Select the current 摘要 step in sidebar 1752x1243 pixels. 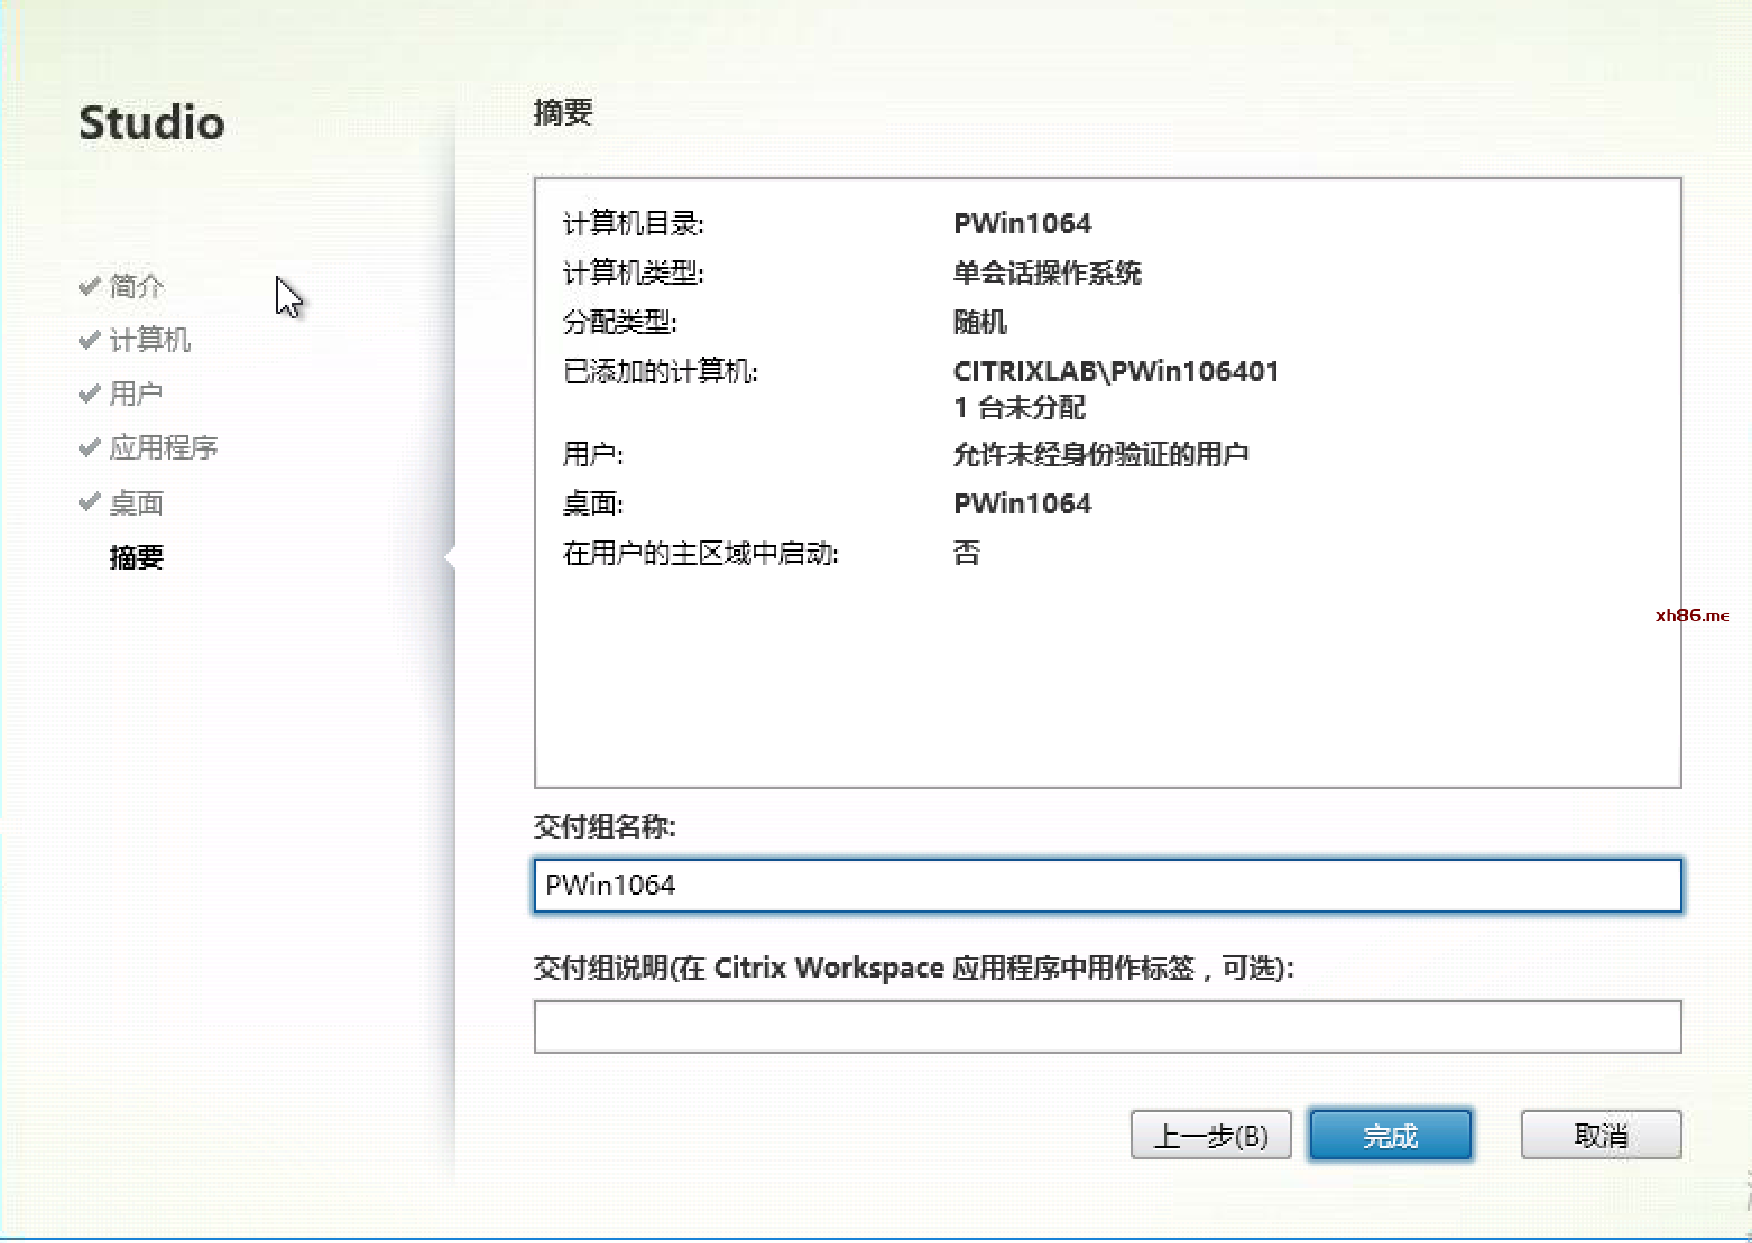[x=136, y=558]
